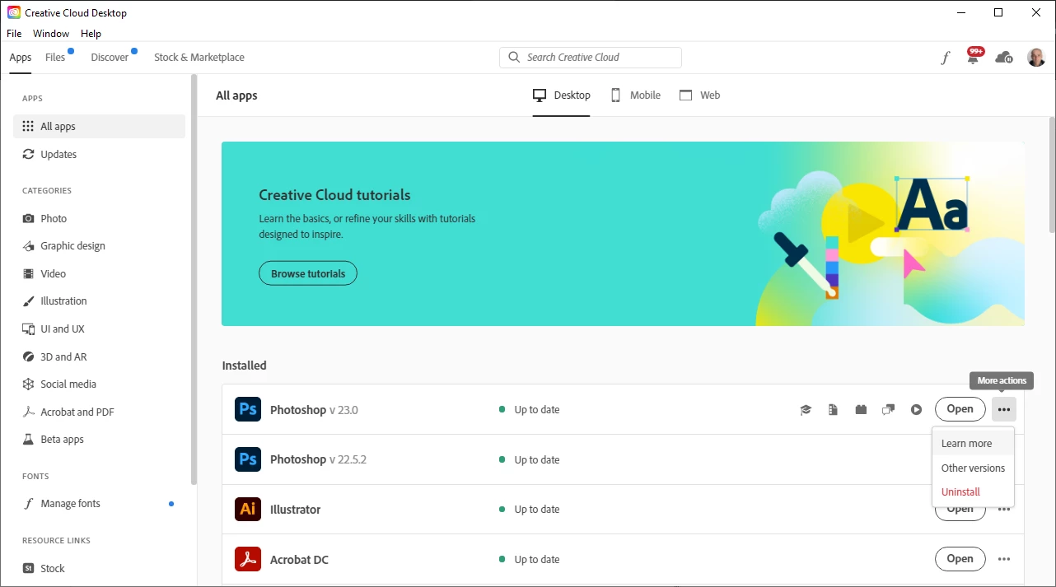The width and height of the screenshot is (1056, 587).
Task: Click the Installed section heading
Action: (x=245, y=366)
